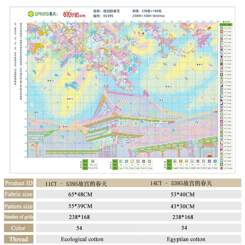The image size is (245, 245).
Task: Pick the yellow swatch numbered 52 P800
Action: pos(132,161)
